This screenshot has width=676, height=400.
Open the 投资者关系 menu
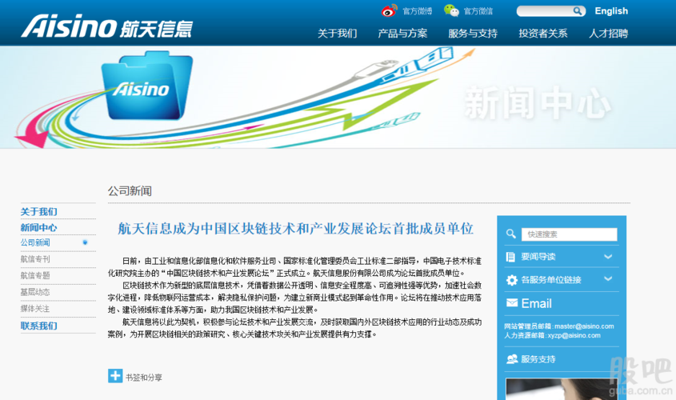[542, 34]
